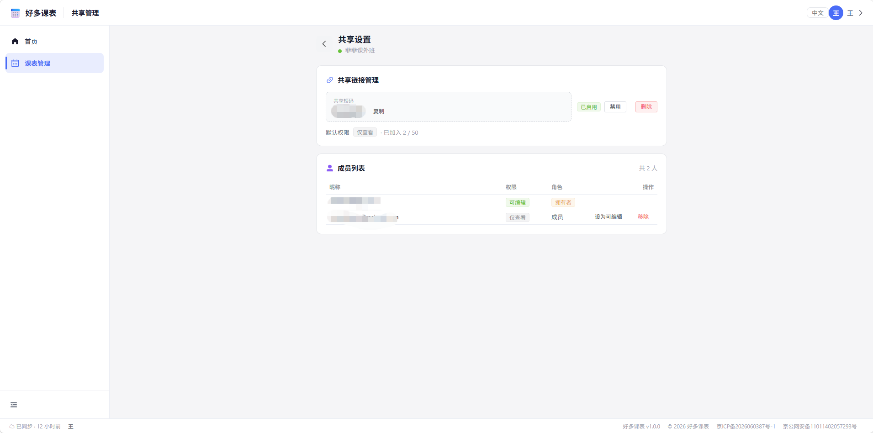Click the 成员 role text
Image resolution: width=873 pixels, height=433 pixels.
point(557,217)
